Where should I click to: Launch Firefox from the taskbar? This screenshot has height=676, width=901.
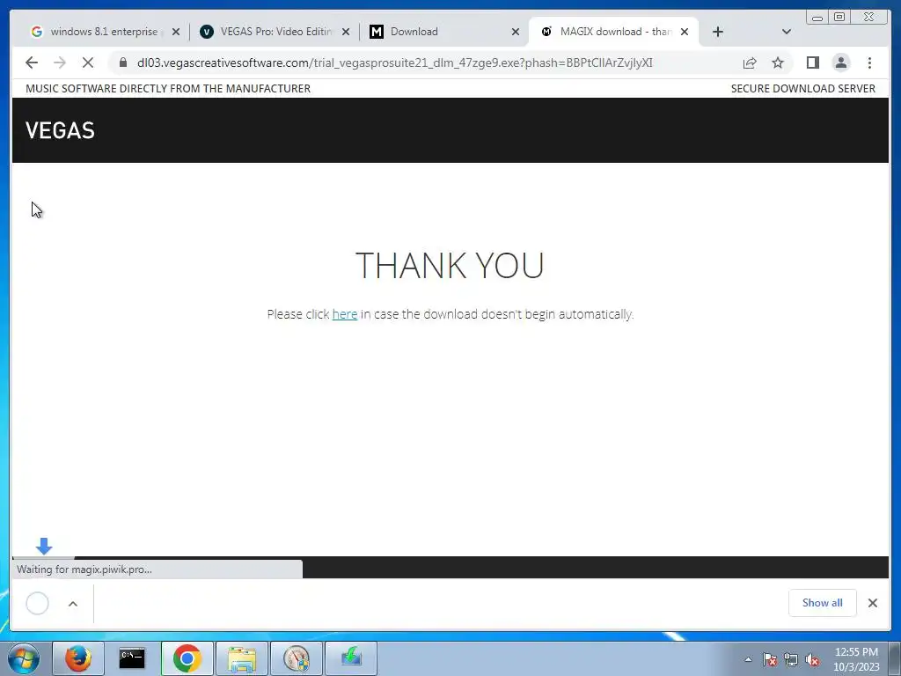[x=78, y=658]
